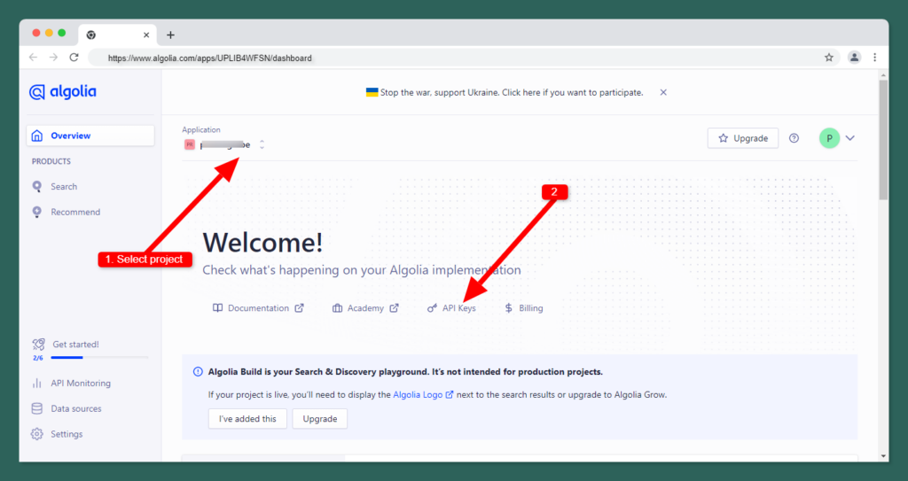Click the browser reload icon
The height and width of the screenshot is (481, 908).
click(x=74, y=58)
